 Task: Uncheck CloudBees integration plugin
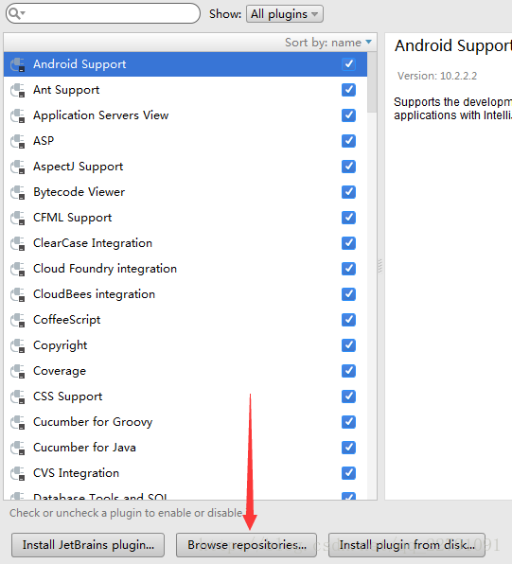pos(348,294)
